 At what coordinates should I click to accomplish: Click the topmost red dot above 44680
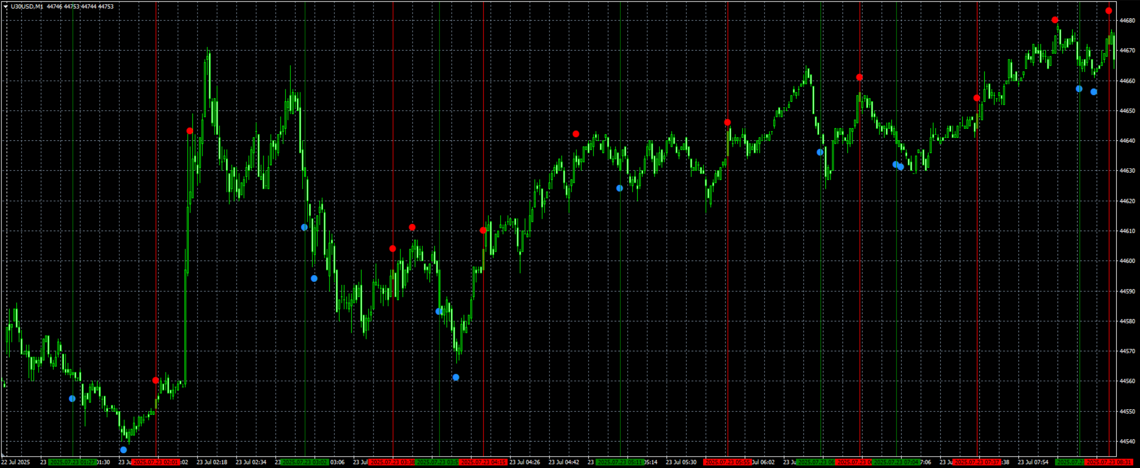pyautogui.click(x=1109, y=11)
